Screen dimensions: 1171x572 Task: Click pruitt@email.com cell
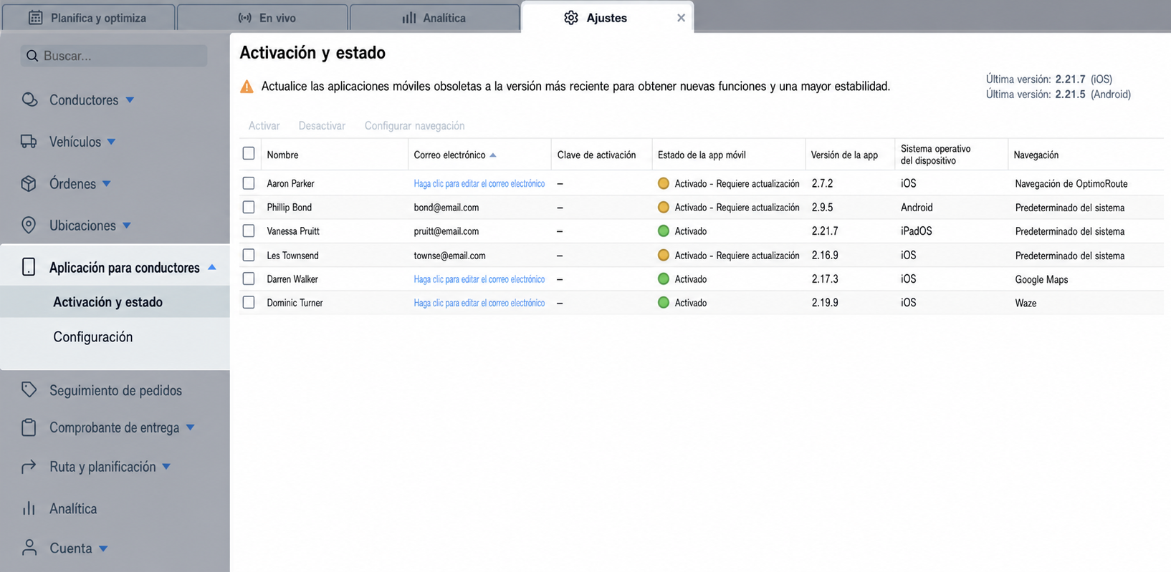(446, 231)
